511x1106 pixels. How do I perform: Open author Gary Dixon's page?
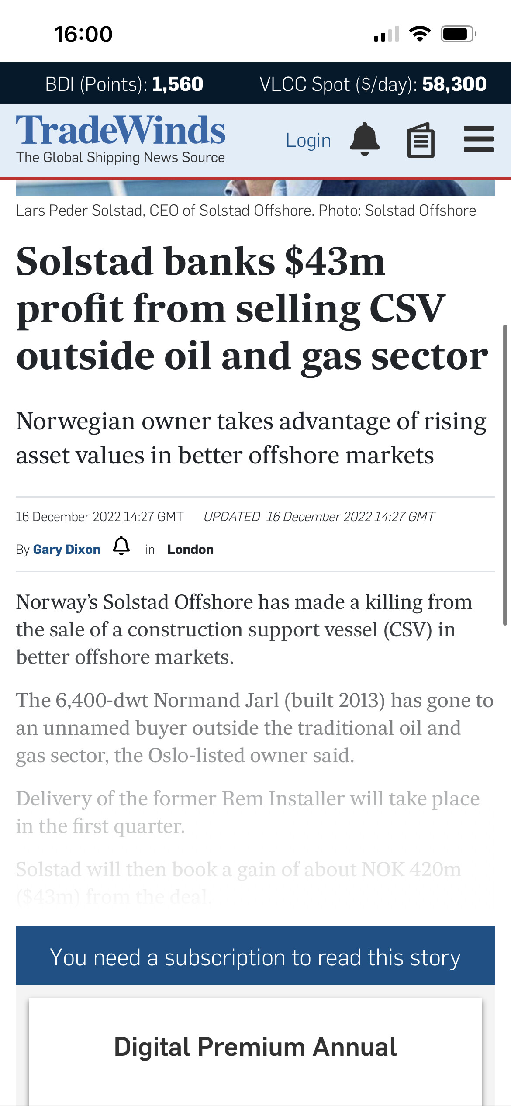tap(67, 550)
